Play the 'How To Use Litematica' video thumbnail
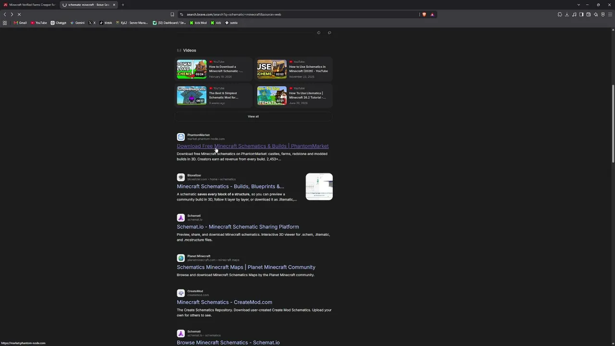Image resolution: width=615 pixels, height=346 pixels. click(x=271, y=95)
